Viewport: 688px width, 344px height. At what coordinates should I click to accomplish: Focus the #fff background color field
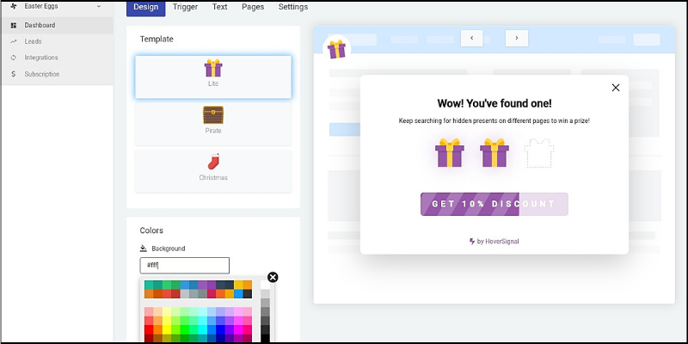click(185, 266)
